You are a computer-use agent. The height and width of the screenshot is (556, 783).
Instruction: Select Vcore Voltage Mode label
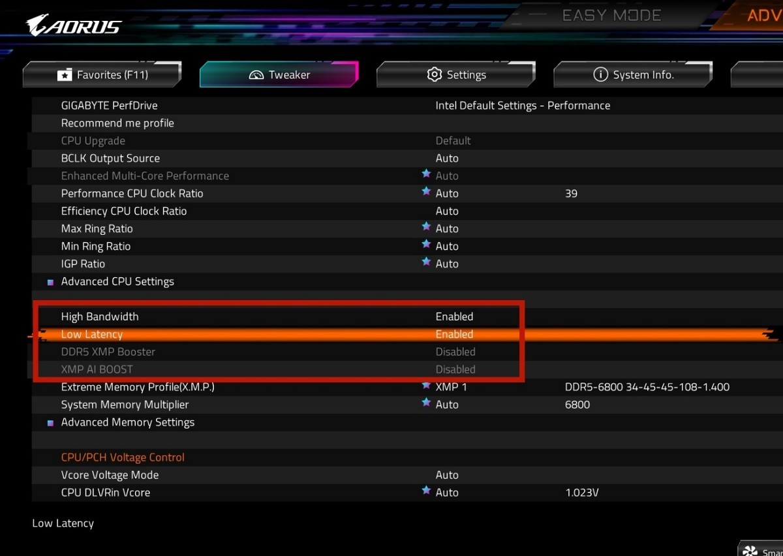[110, 475]
